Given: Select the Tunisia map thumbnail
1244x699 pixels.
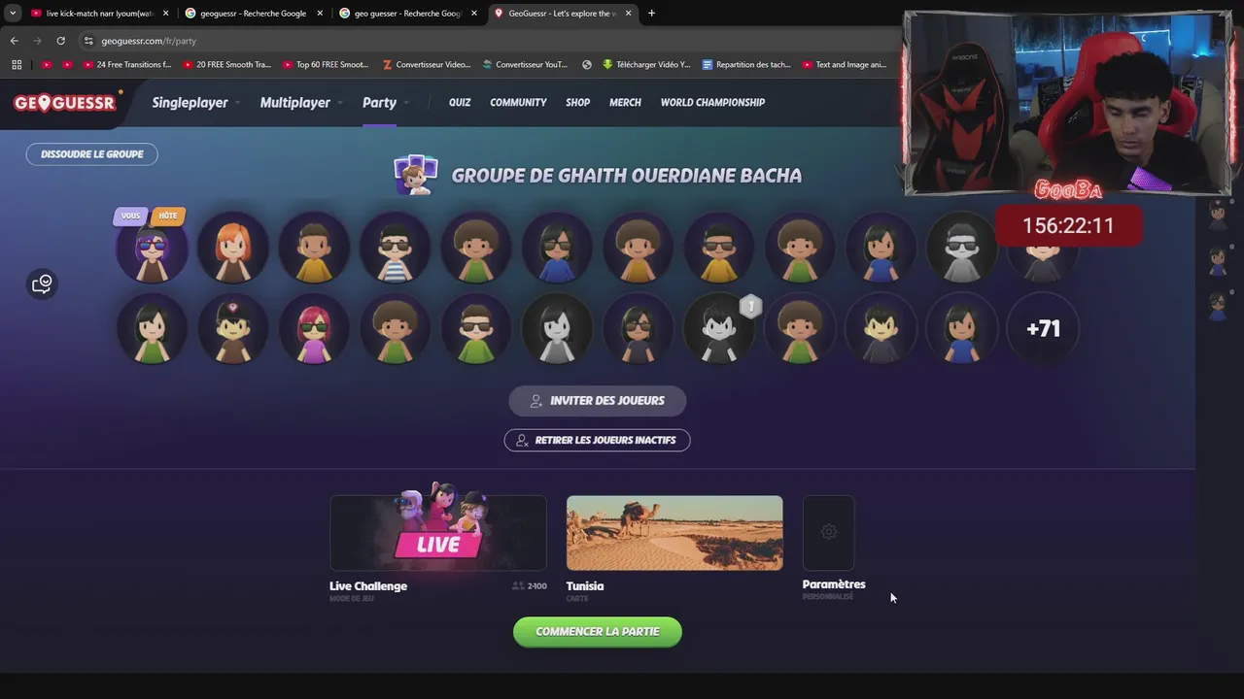Looking at the screenshot, I should (674, 533).
